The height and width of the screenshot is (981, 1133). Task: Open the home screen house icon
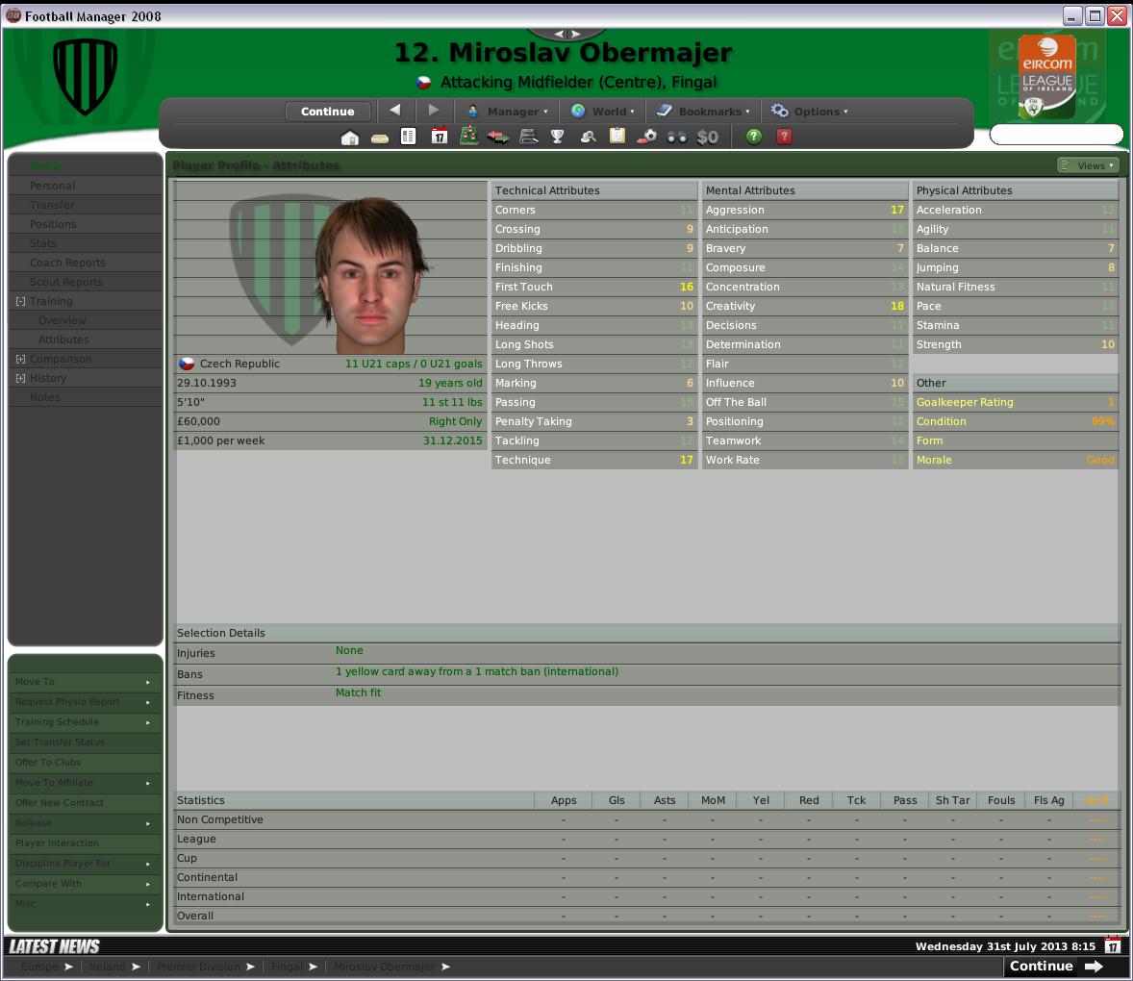[x=350, y=137]
